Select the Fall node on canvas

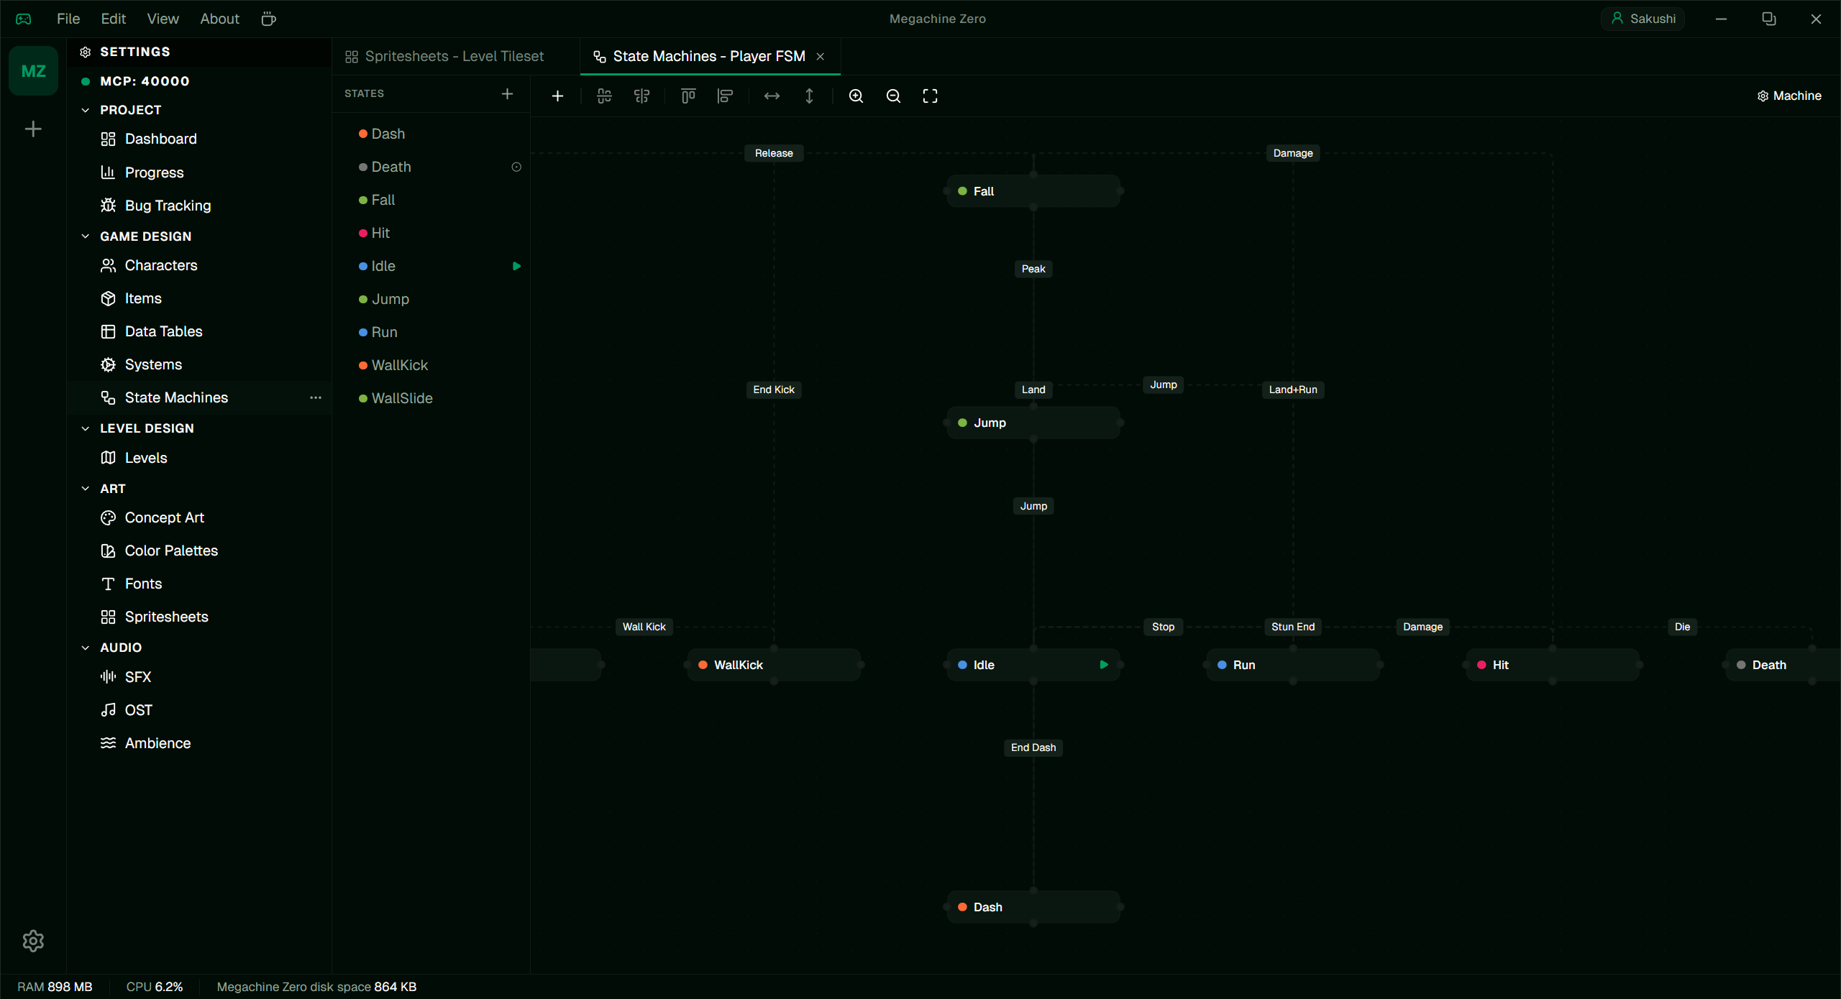1033,191
